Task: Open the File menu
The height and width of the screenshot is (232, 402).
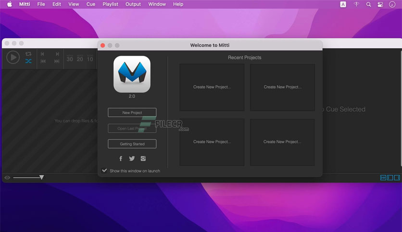Action: pos(41,4)
